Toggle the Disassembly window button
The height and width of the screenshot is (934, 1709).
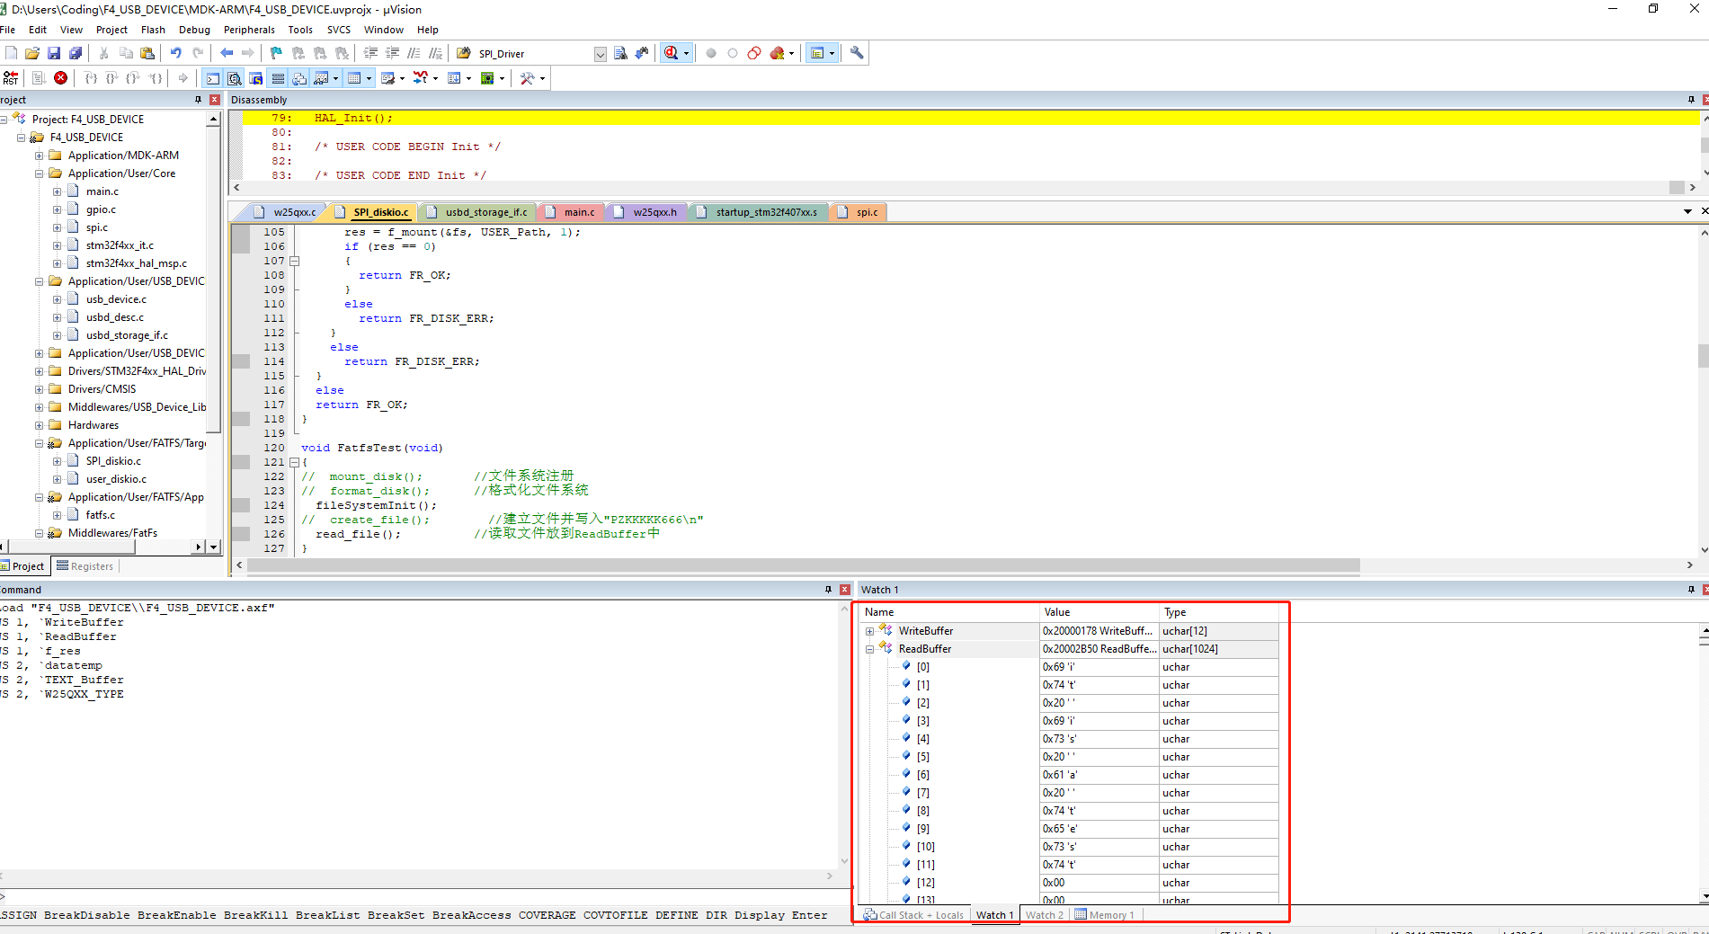pyautogui.click(x=234, y=78)
